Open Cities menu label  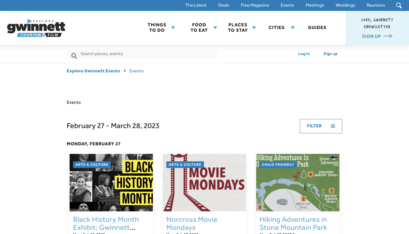click(x=276, y=28)
